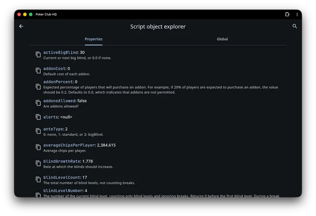
Task: Copy the blindLevelNumber property
Action: point(38,195)
